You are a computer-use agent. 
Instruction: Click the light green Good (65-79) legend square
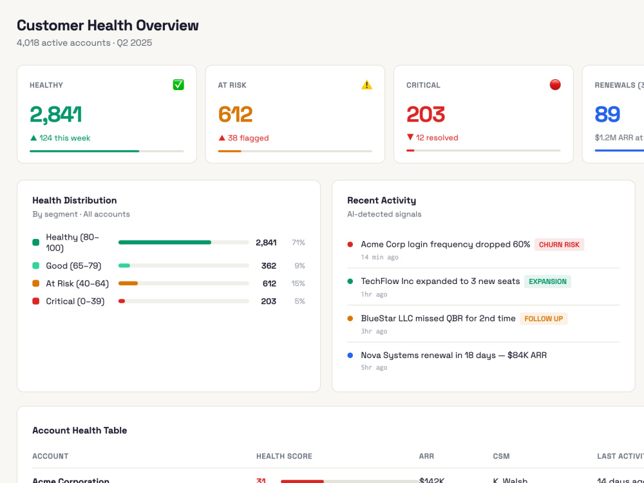pos(35,266)
